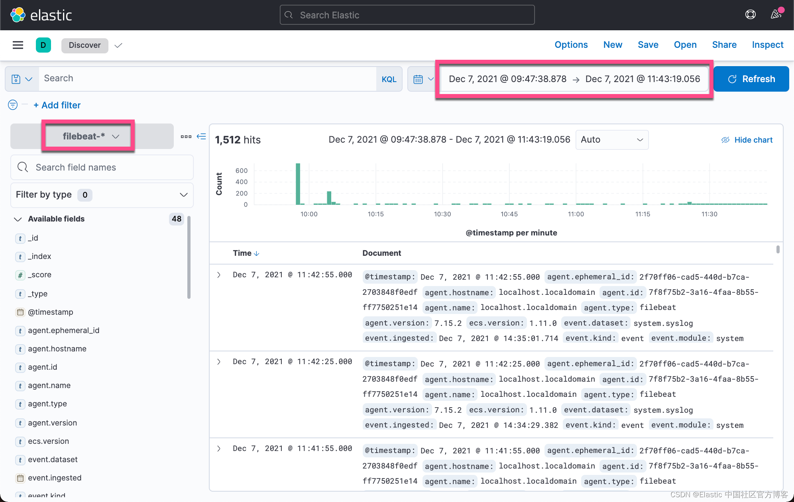The image size is (794, 502).
Task: Open the Auto interval dropdown
Action: point(611,139)
